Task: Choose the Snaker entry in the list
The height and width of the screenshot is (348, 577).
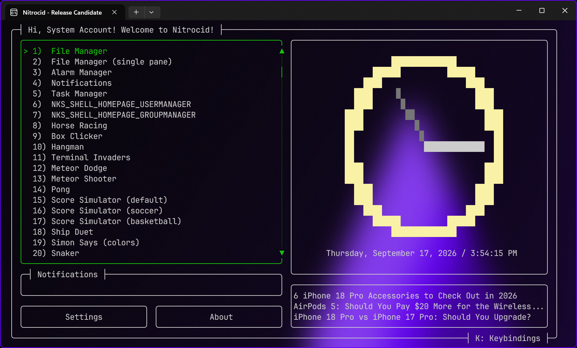Action: 65,253
